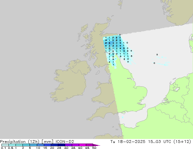Choose the 25–30 mm navy legend swatch
The image size is (193, 149).
pos(61,145)
